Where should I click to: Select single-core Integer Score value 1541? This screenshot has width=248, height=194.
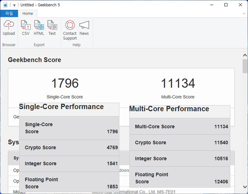coord(112,163)
